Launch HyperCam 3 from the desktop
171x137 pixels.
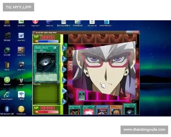[35, 23]
